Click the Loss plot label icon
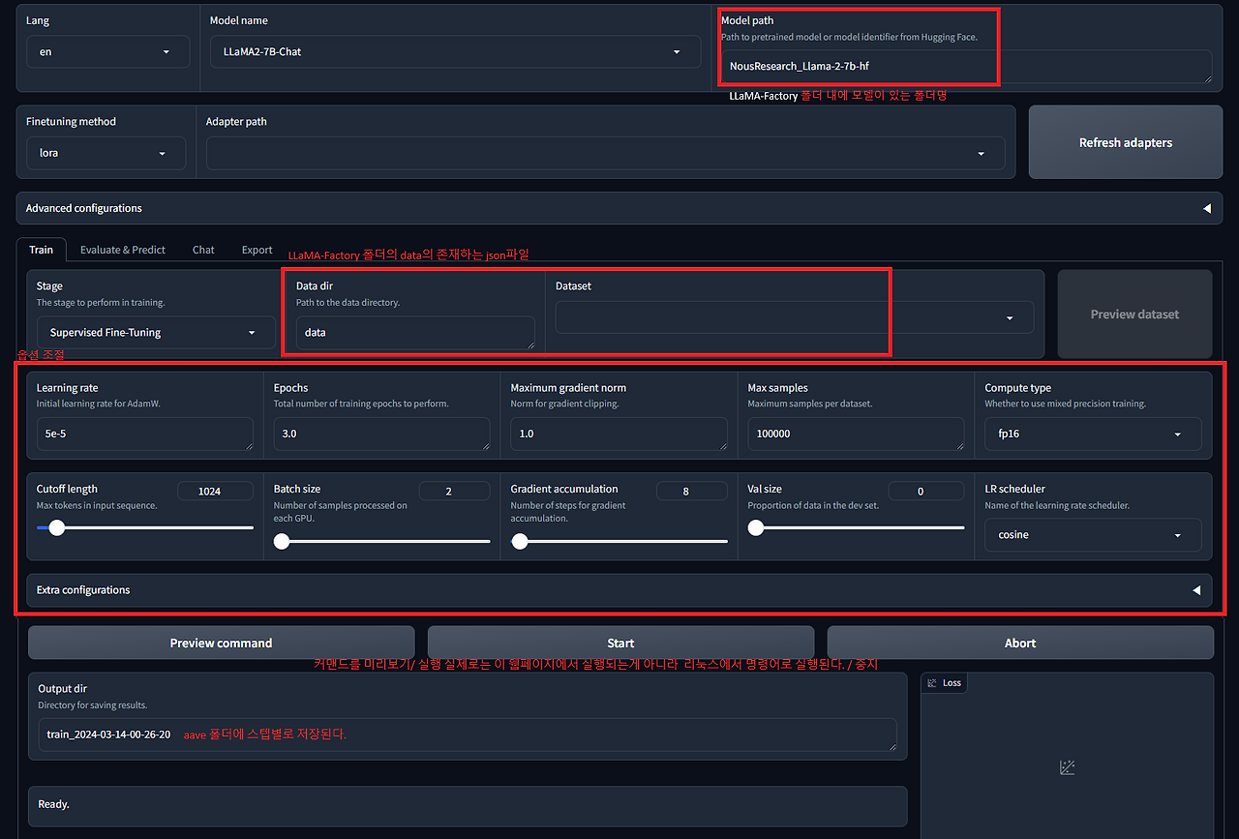1239x839 pixels. click(x=932, y=683)
